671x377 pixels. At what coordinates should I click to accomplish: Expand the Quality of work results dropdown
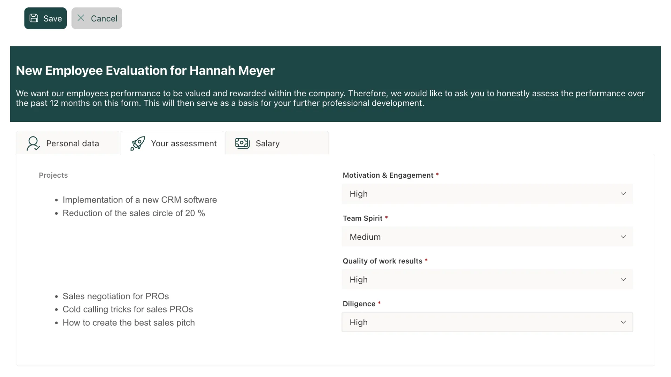(487, 280)
